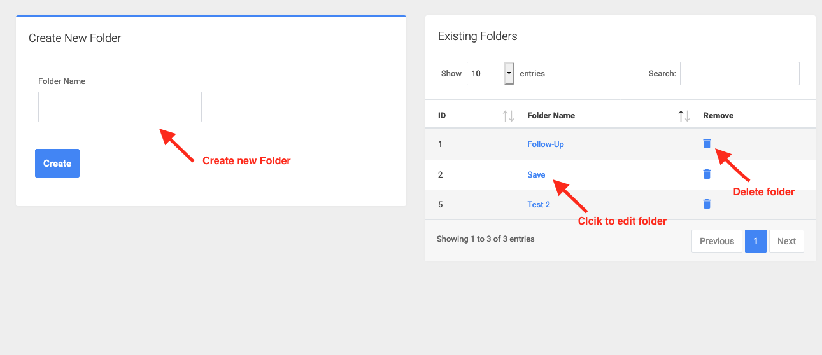Click the Create New Folder panel heading

(75, 38)
